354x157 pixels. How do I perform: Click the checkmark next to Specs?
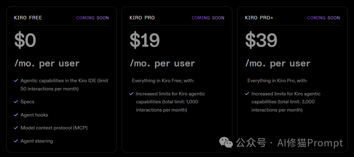[16, 102]
